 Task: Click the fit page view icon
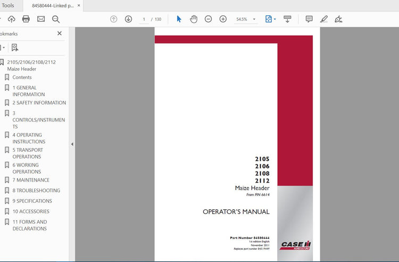pos(269,19)
